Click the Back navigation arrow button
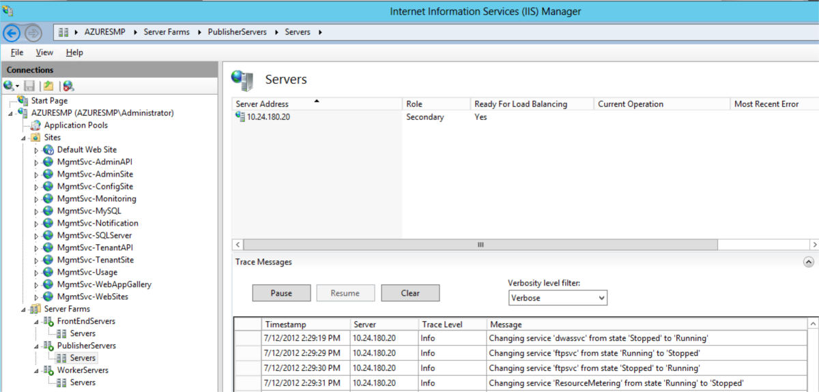Viewport: 819px width, 392px height. (x=12, y=32)
